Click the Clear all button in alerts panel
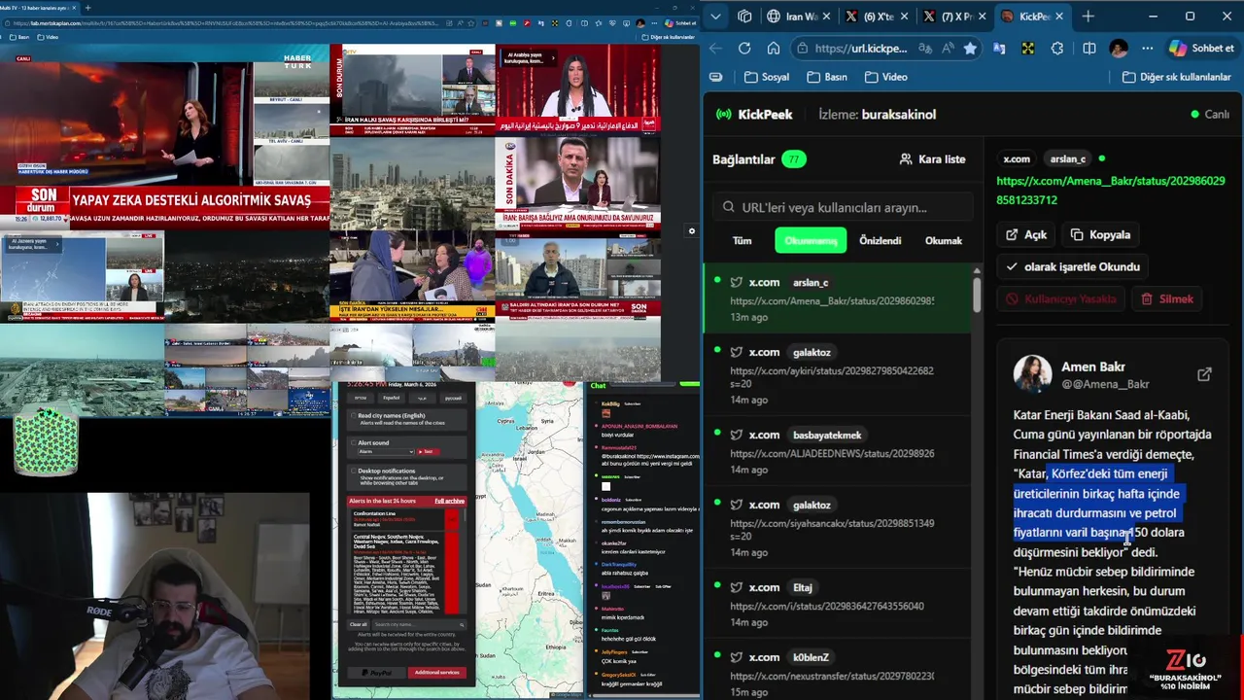This screenshot has width=1244, height=700. (359, 624)
